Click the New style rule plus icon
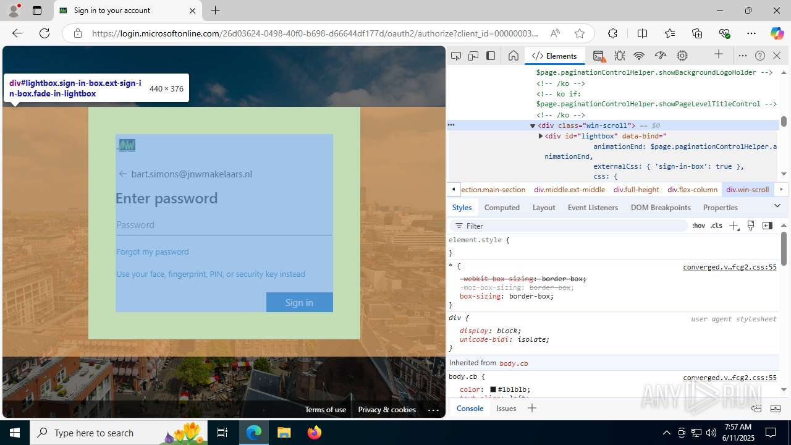Screen dimensions: 791x445 734,226
